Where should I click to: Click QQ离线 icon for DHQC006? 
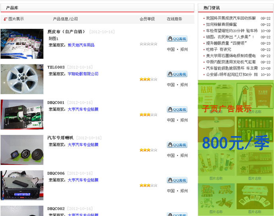[177, 180]
